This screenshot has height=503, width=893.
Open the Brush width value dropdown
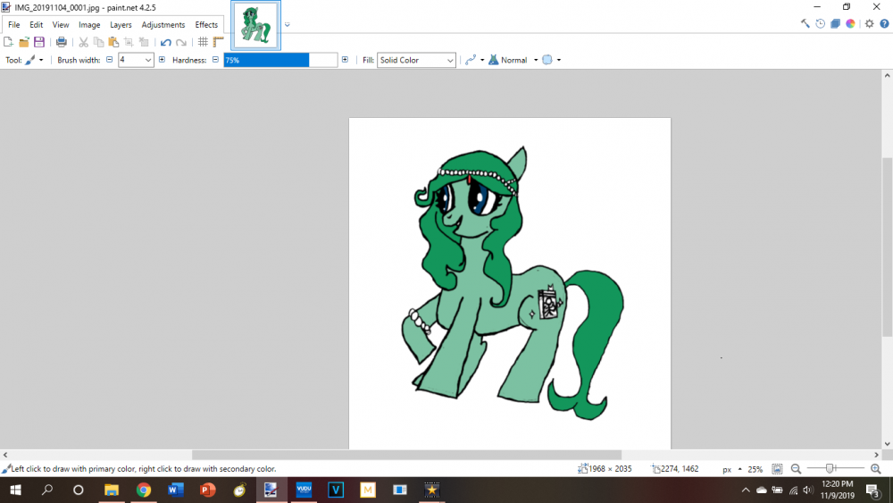pyautogui.click(x=148, y=60)
